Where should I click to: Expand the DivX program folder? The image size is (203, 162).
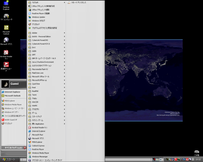(x=47, y=47)
